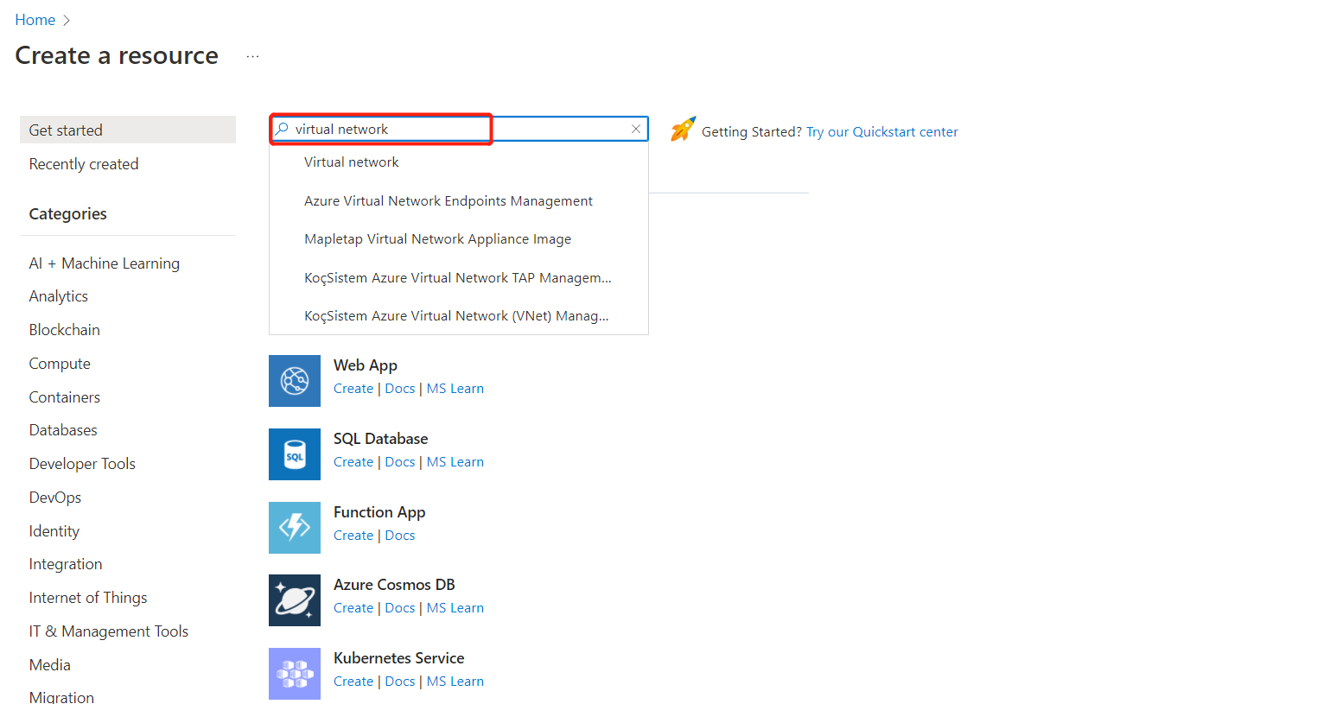Open Docs link for SQL Database
The height and width of the screenshot is (704, 1317).
(400, 462)
